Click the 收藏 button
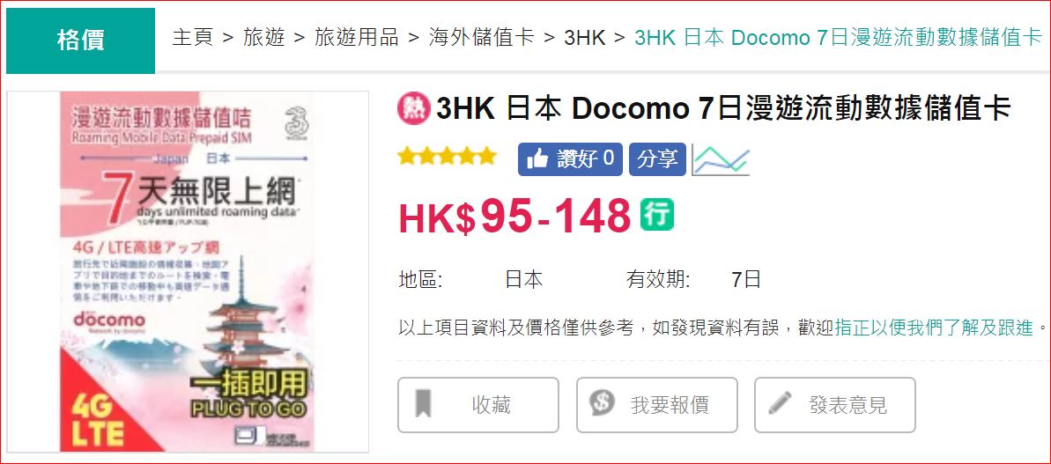 click(478, 405)
